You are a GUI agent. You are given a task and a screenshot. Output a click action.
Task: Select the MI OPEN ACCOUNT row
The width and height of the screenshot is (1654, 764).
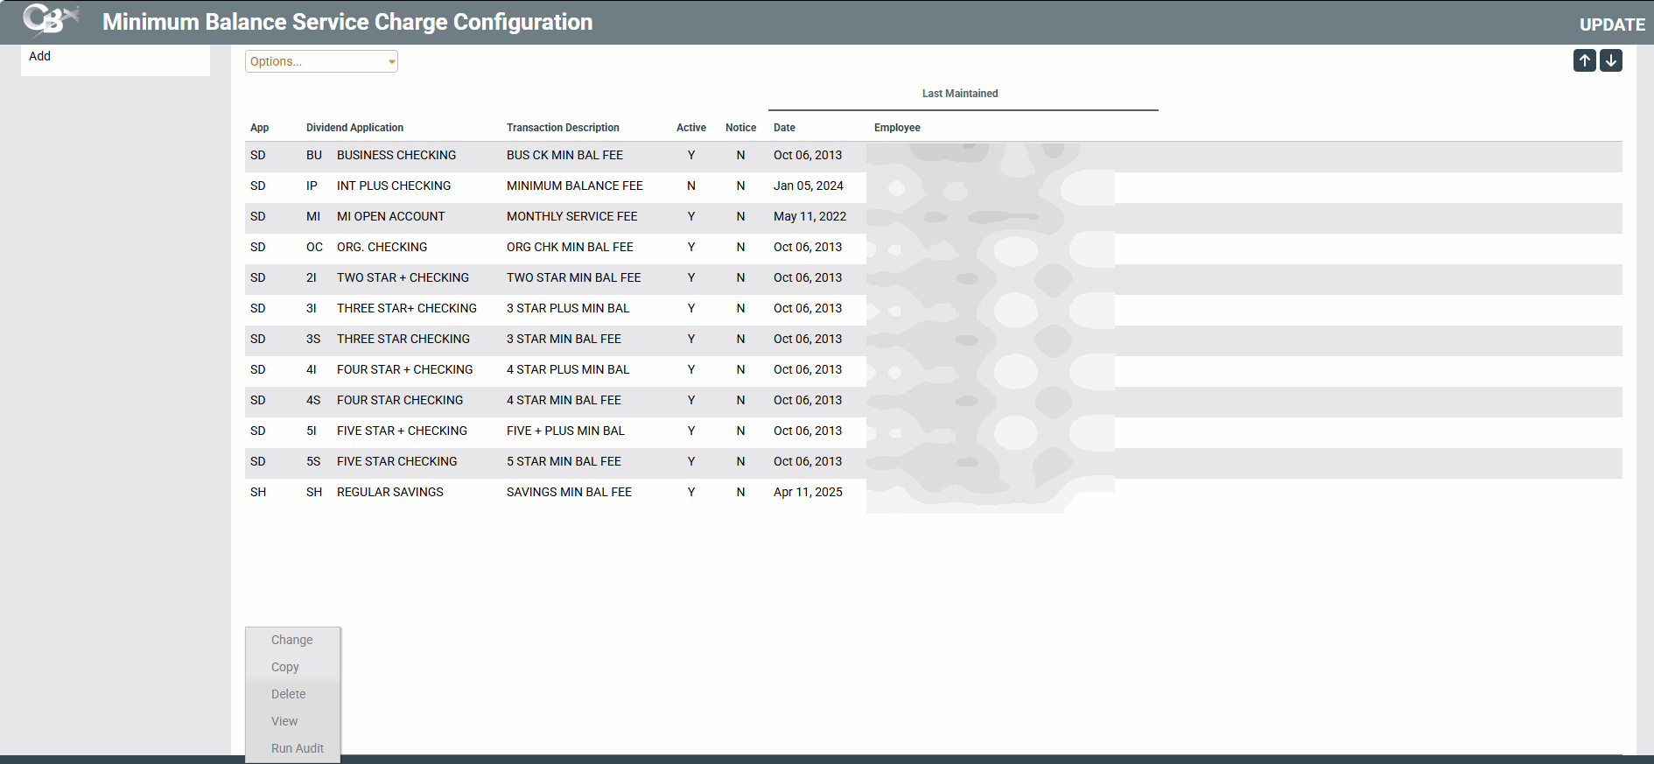[x=390, y=216]
